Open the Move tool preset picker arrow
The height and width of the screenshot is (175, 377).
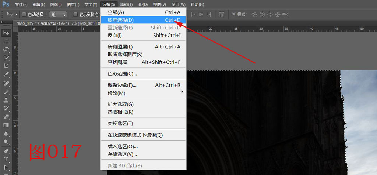coord(16,14)
